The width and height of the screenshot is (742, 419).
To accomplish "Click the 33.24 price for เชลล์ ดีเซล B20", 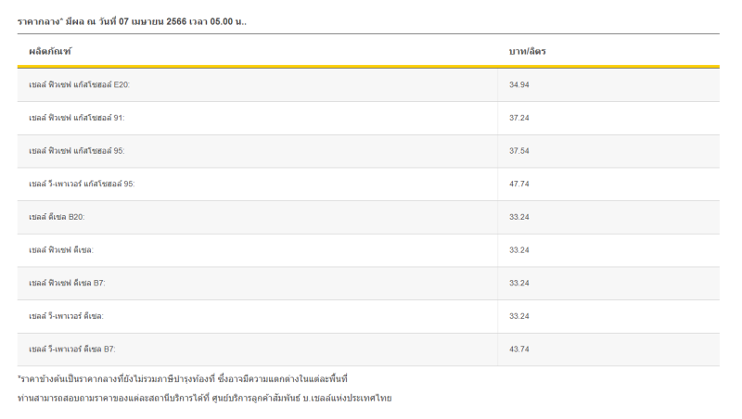I will tap(519, 217).
